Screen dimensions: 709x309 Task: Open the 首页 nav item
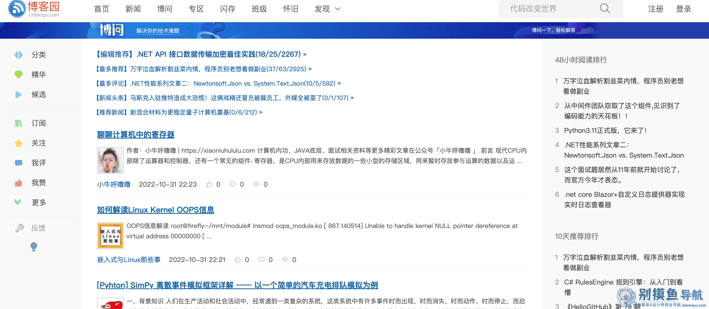point(101,9)
